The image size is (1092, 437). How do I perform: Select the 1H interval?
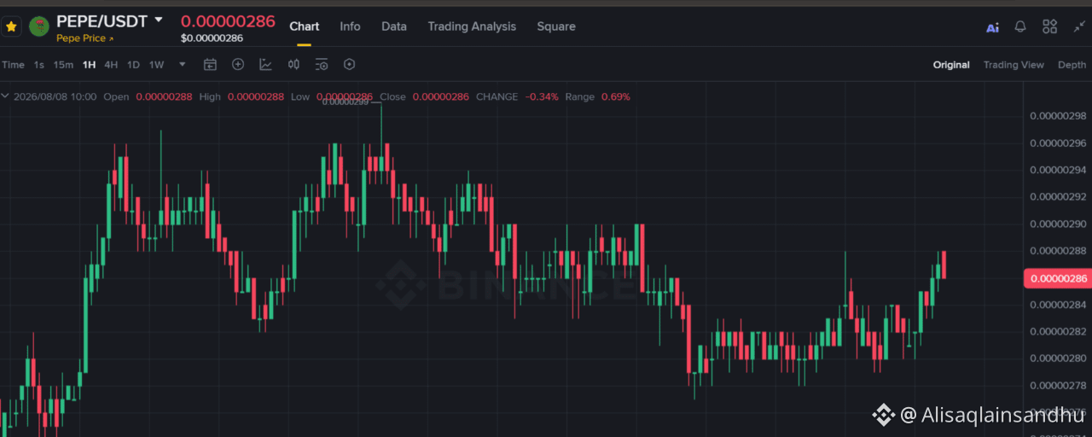click(89, 65)
